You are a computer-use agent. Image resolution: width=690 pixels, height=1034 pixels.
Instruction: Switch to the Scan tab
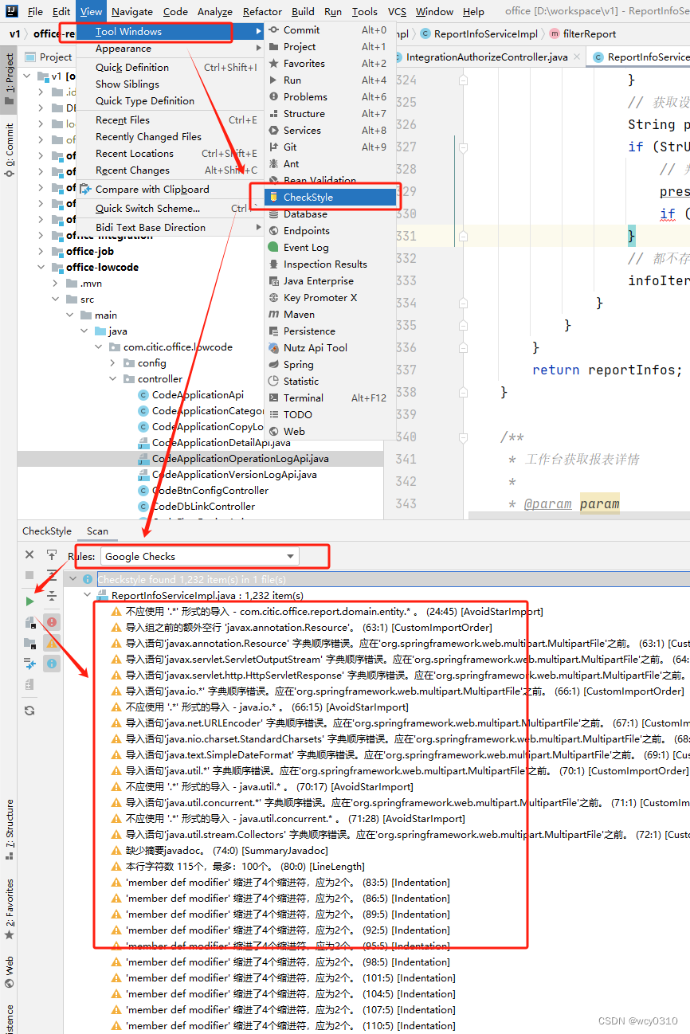pyautogui.click(x=97, y=531)
